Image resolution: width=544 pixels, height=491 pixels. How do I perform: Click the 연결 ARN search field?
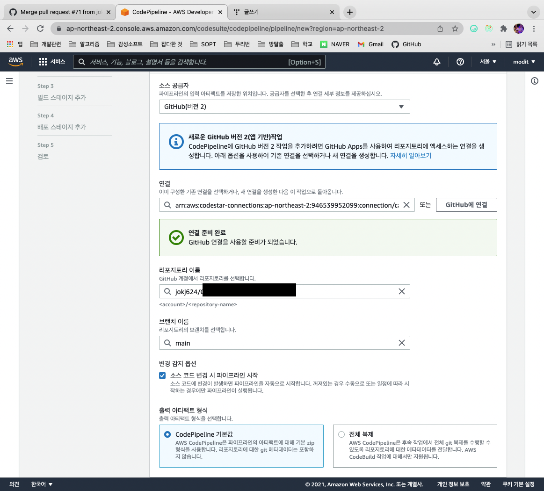(x=287, y=205)
